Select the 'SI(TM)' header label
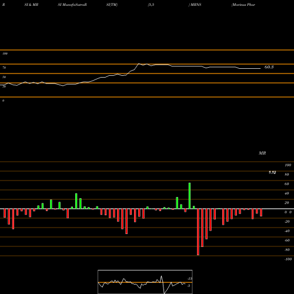The height and width of the screenshot is (294, 294). [112, 5]
